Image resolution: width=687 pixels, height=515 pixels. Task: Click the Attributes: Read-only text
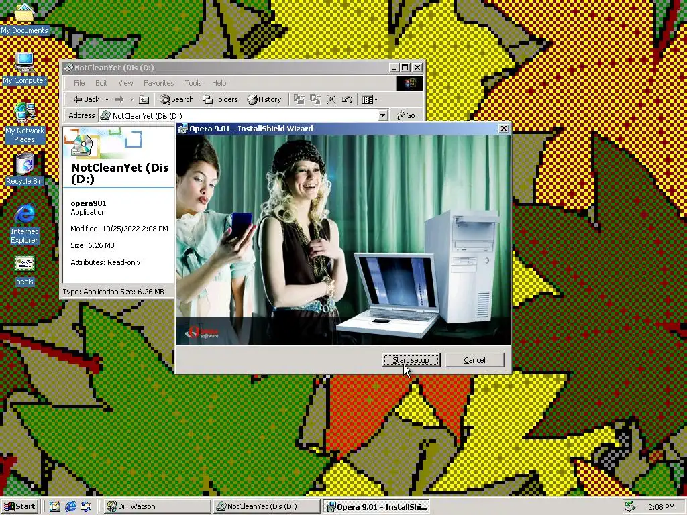click(x=105, y=262)
